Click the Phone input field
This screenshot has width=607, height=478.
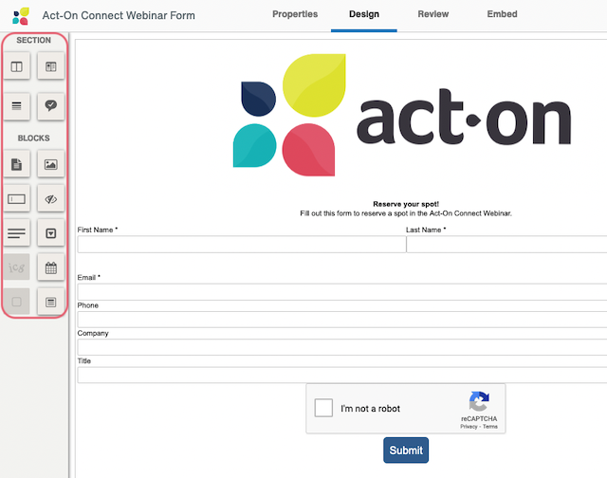coord(342,320)
